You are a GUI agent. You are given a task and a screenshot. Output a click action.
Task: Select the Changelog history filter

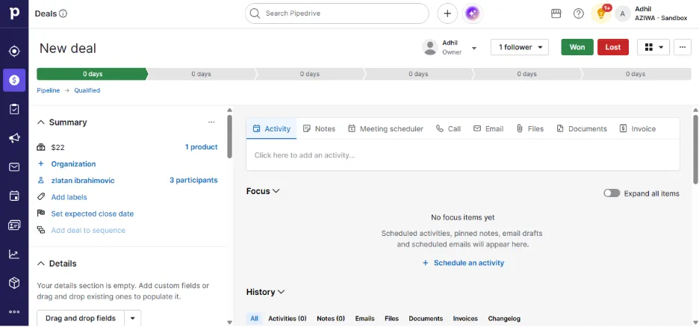click(504, 319)
